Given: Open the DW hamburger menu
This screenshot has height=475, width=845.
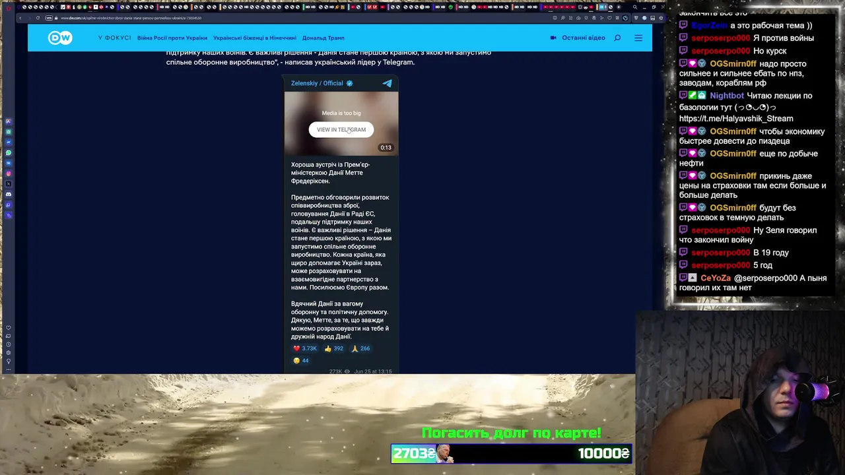Looking at the screenshot, I should (638, 38).
